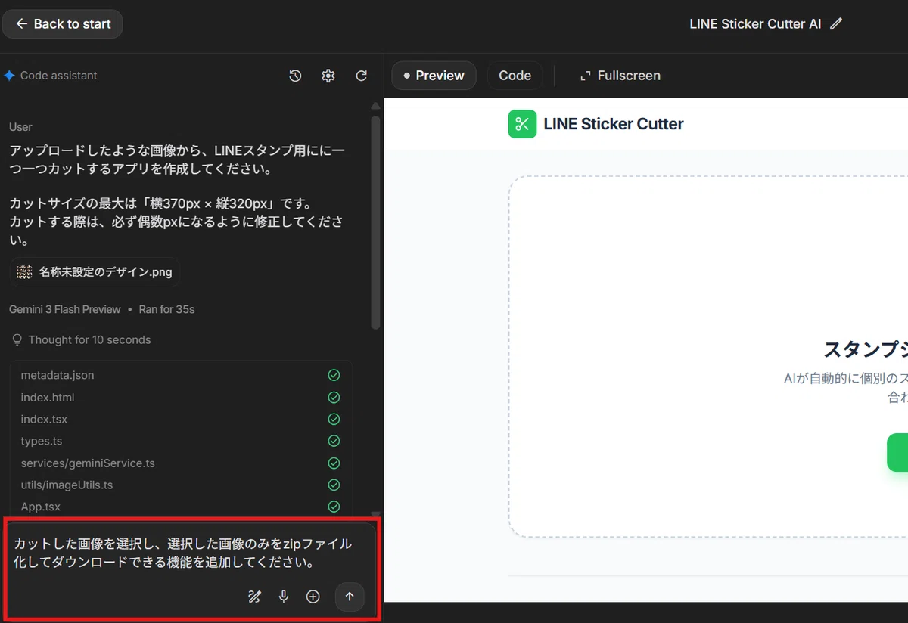Click green check next to utils/imageUtils.ts
Screen dimensions: 908x623
pyautogui.click(x=334, y=485)
